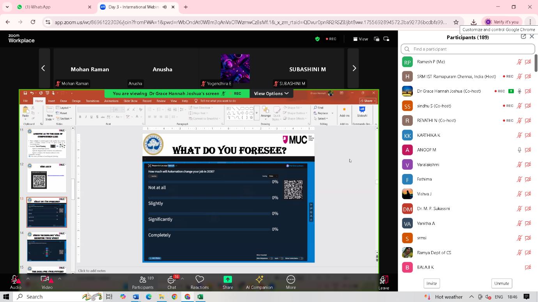Screen dimensions: 538x302
Task: Leave the meeting via Leave icon
Action: [384, 280]
